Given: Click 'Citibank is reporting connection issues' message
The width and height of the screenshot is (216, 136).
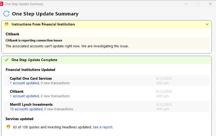Looking at the screenshot, I should coord(34,40).
